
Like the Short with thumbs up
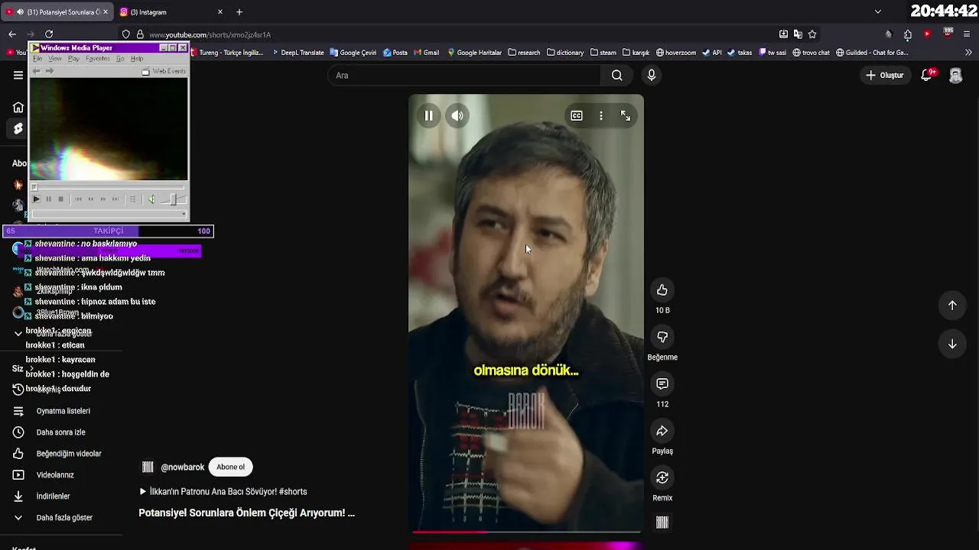coord(662,290)
